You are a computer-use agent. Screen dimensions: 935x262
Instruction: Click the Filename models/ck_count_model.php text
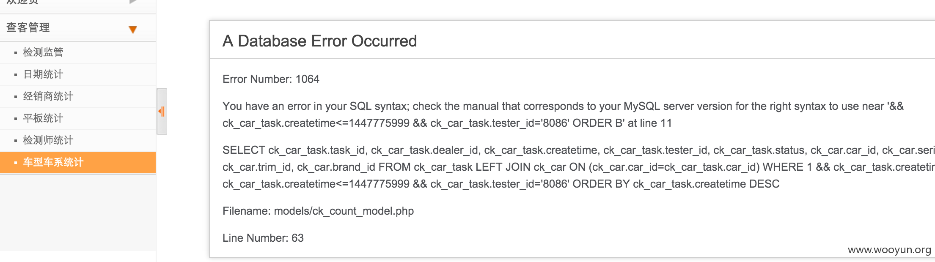(x=318, y=211)
